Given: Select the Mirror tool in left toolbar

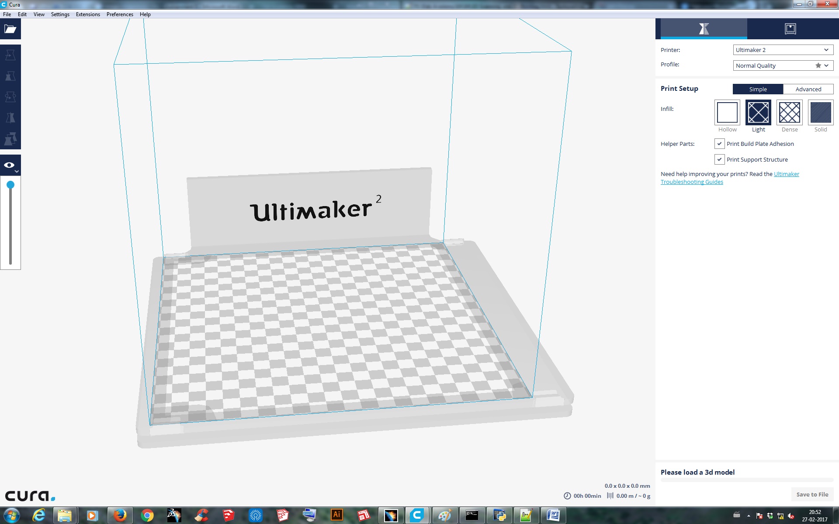Looking at the screenshot, I should pyautogui.click(x=10, y=118).
